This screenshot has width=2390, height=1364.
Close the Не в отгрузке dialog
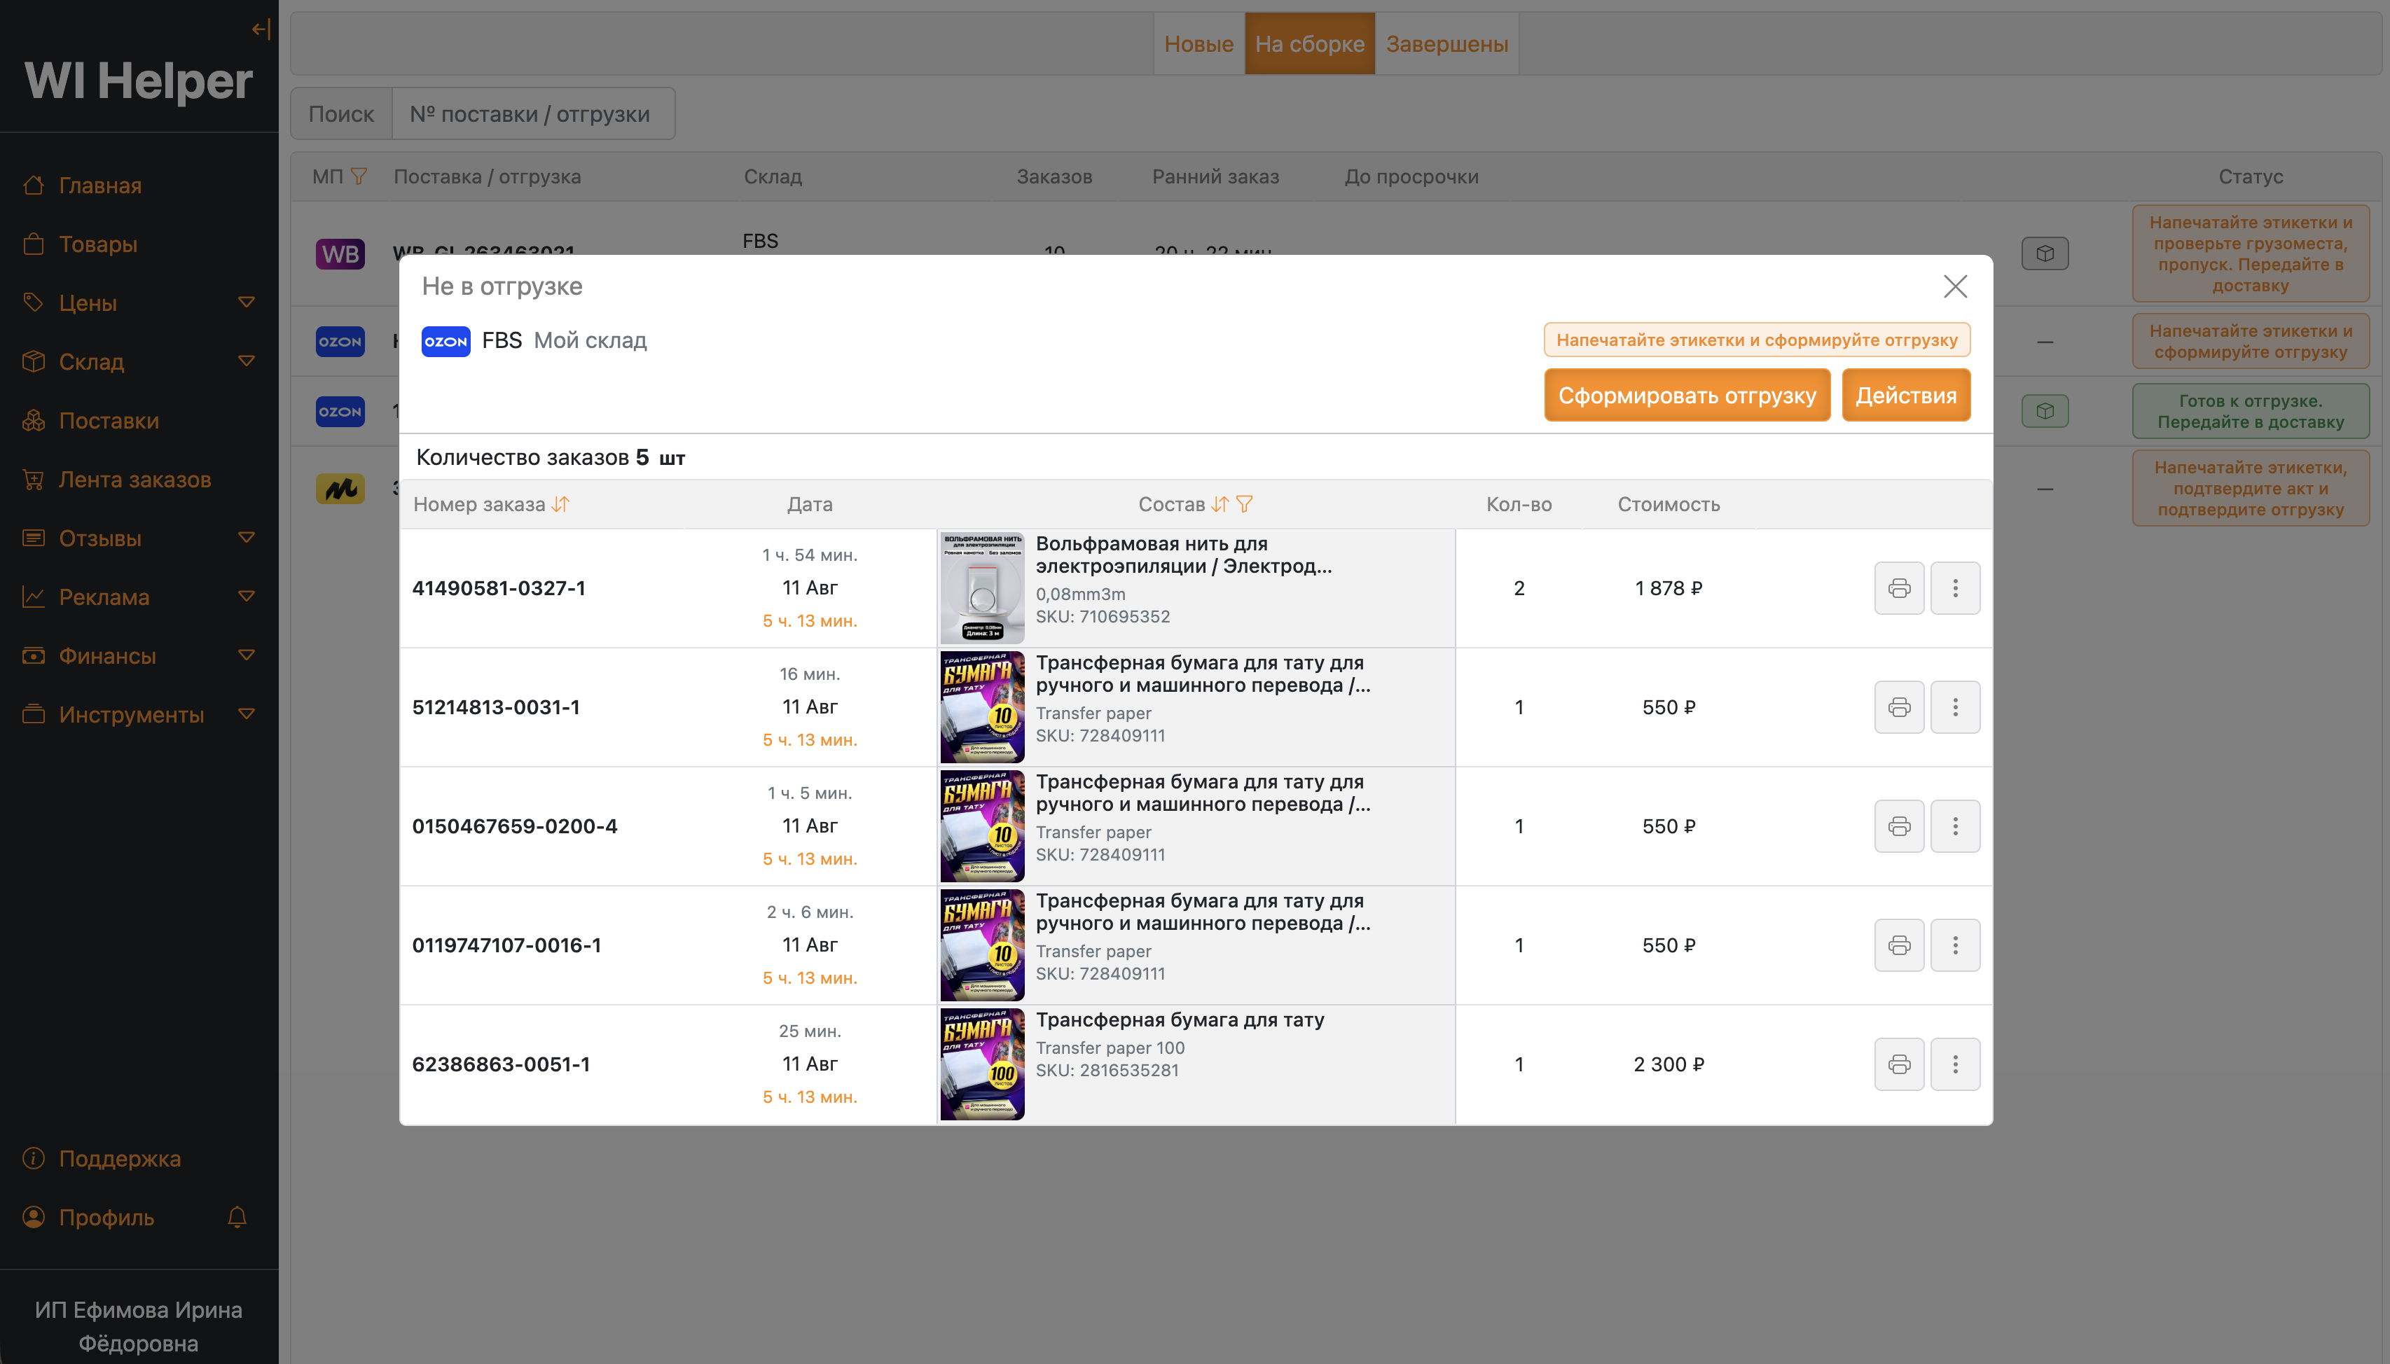coord(1954,286)
